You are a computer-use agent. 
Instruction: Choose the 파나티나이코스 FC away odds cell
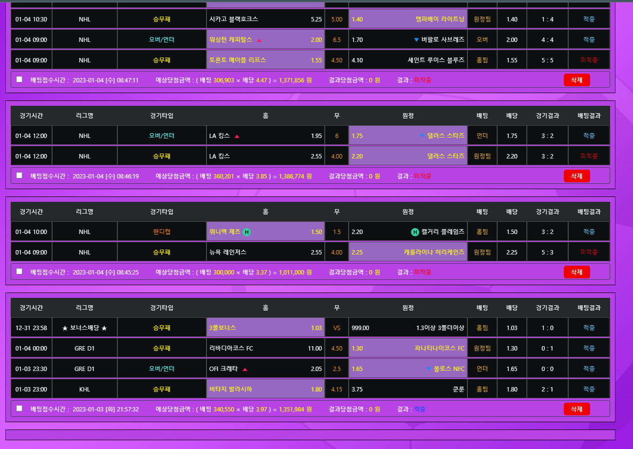pos(408,348)
